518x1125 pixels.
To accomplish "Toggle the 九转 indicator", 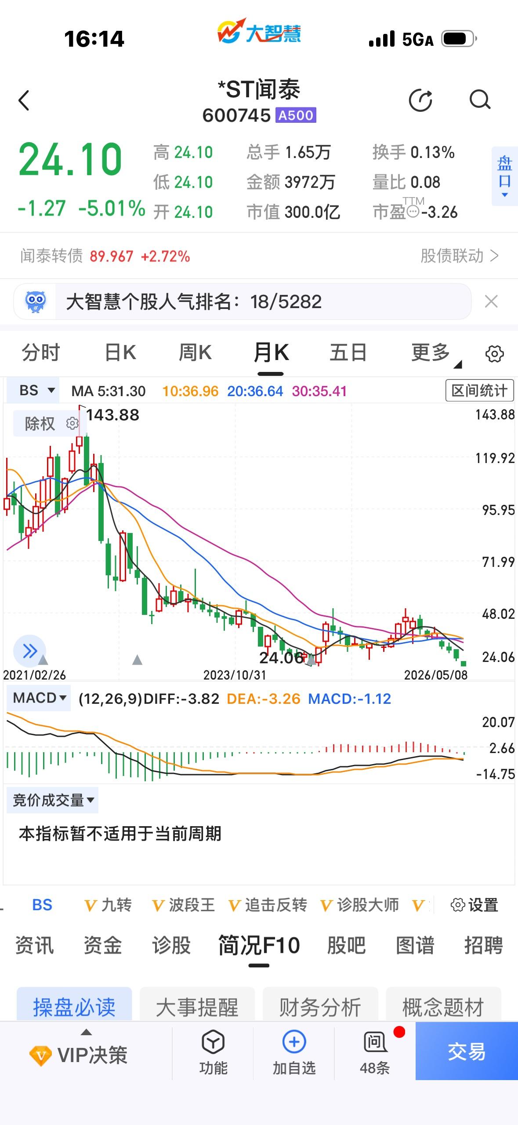I will point(108,905).
